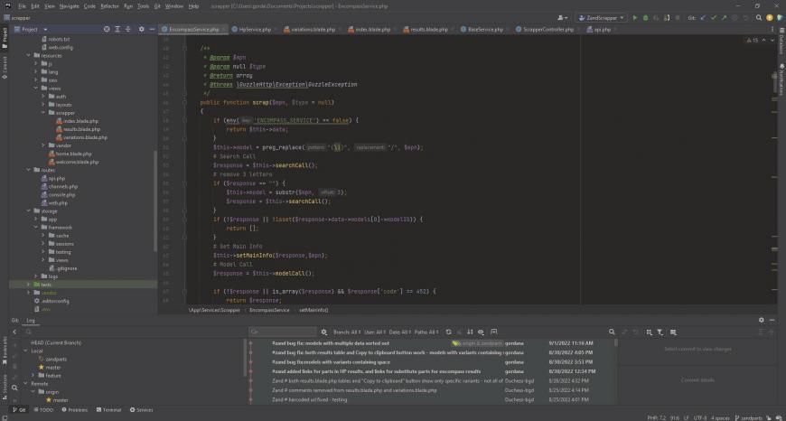Click Git push arrow icon in toolbar
This screenshot has width=786, height=421.
pos(725,17)
